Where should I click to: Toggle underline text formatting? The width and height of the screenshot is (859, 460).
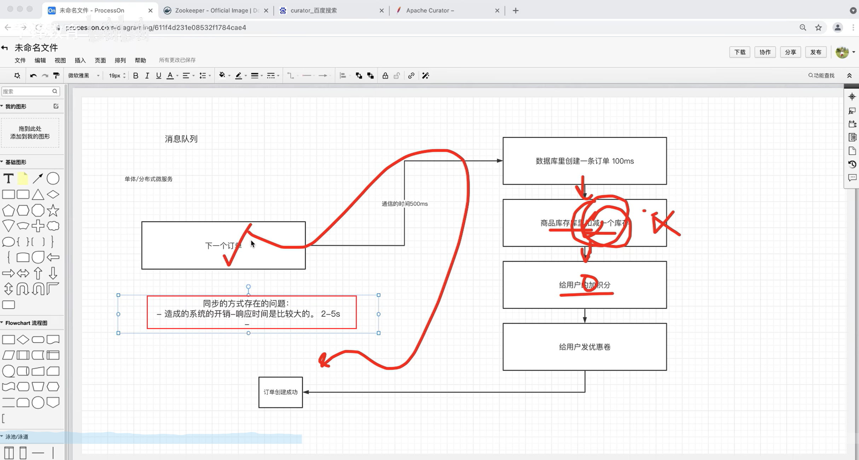[x=158, y=75]
